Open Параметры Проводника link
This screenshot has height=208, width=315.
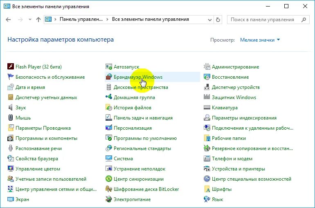point(43,128)
